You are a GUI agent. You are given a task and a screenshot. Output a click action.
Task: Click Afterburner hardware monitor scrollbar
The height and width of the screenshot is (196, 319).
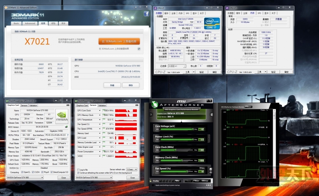(x=274, y=144)
